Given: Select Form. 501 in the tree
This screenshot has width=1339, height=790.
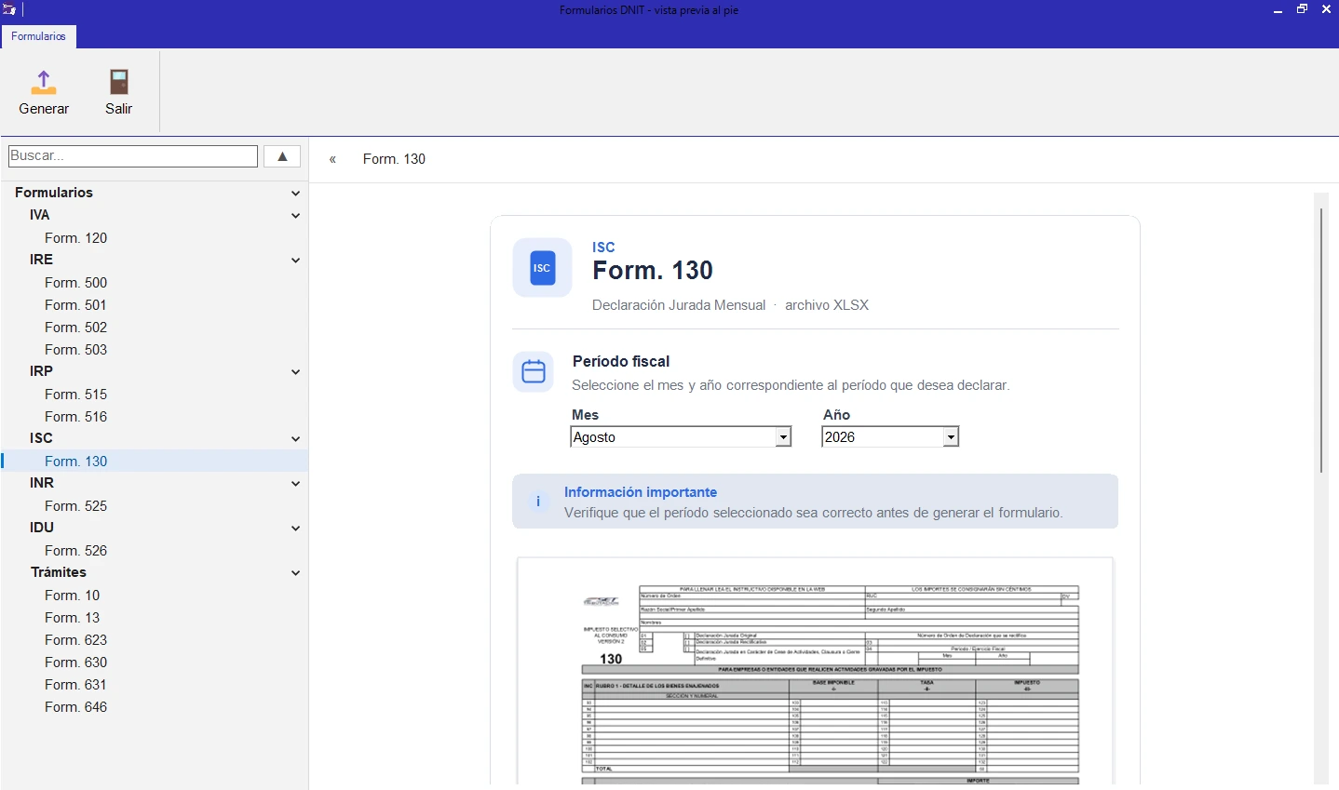Looking at the screenshot, I should [x=75, y=305].
